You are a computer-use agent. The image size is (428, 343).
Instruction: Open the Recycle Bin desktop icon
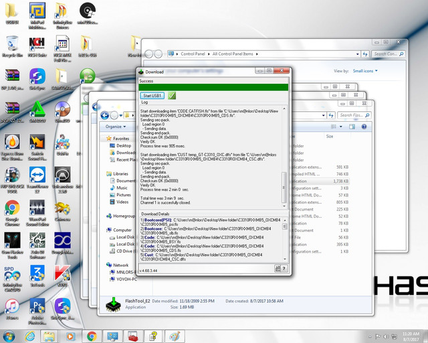pyautogui.click(x=12, y=46)
